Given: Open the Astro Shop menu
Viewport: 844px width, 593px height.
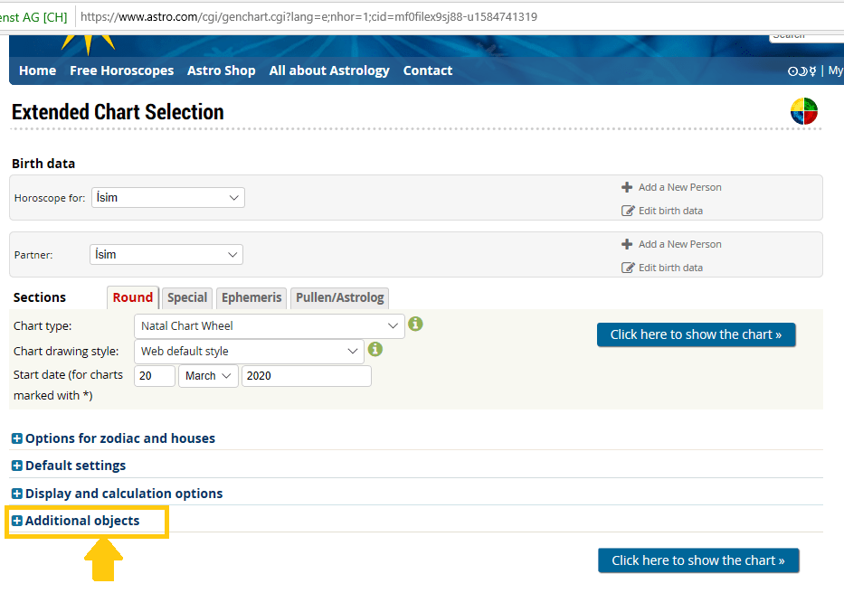Looking at the screenshot, I should coord(222,71).
